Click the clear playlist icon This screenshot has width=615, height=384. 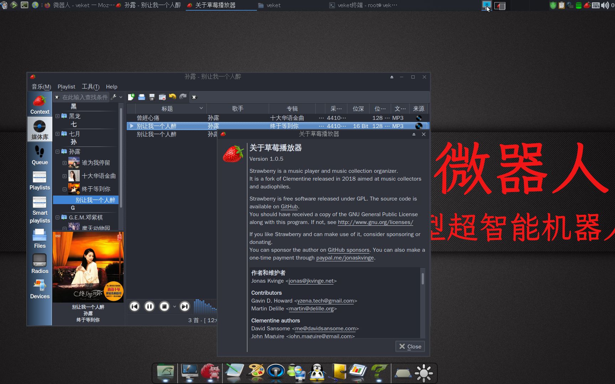coord(162,97)
